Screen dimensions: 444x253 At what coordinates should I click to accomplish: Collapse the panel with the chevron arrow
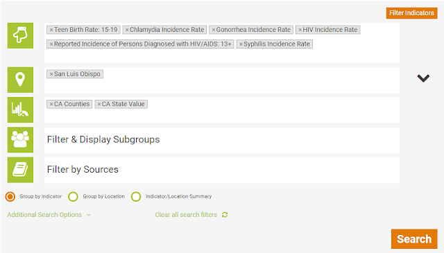coord(423,78)
